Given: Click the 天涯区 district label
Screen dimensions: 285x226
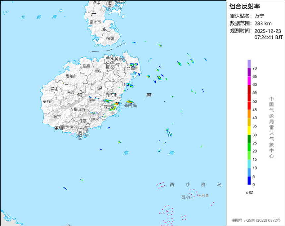Looking at the screenshot, I should (72, 126).
